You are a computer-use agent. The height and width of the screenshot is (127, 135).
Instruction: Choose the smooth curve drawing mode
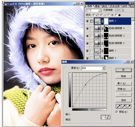pyautogui.click(x=103, y=117)
